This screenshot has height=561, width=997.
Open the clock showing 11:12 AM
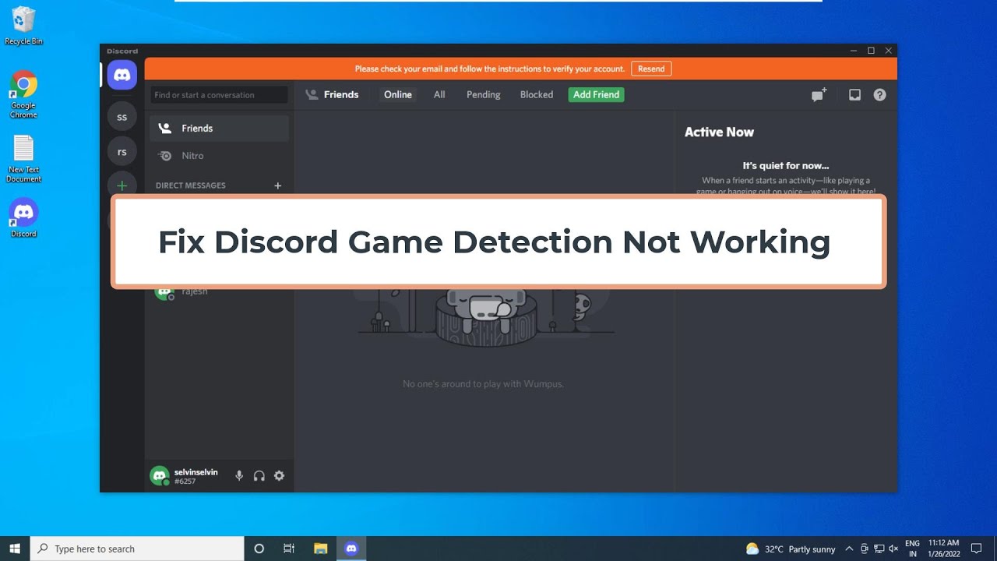click(x=944, y=549)
